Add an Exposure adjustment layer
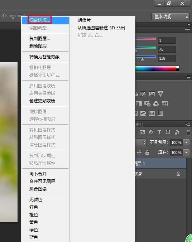 pos(152,94)
